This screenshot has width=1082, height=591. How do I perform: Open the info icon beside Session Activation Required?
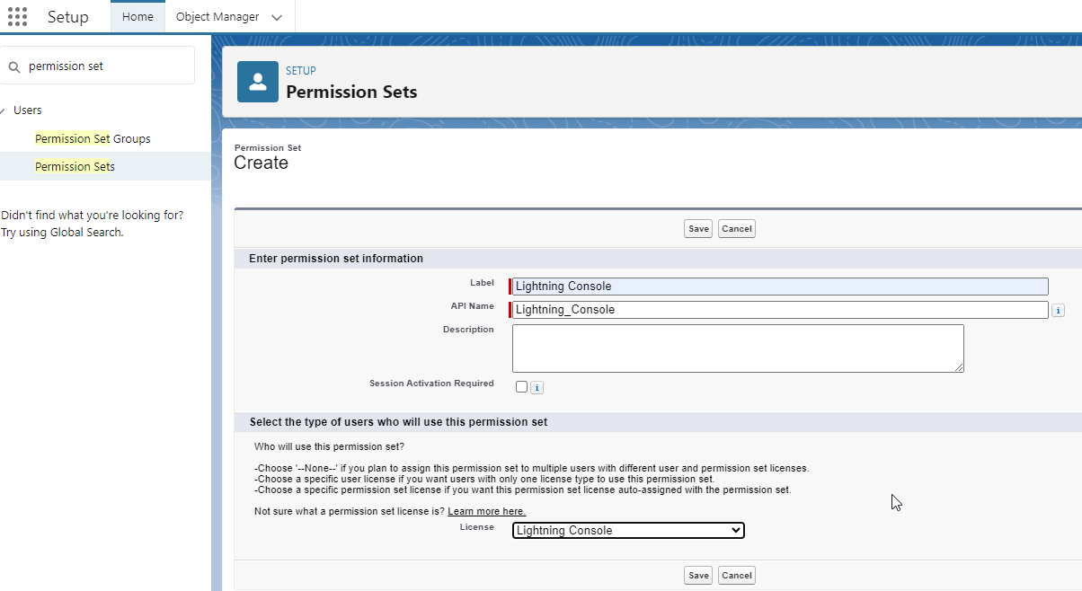point(536,387)
